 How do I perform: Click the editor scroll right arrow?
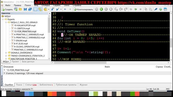point(168,63)
